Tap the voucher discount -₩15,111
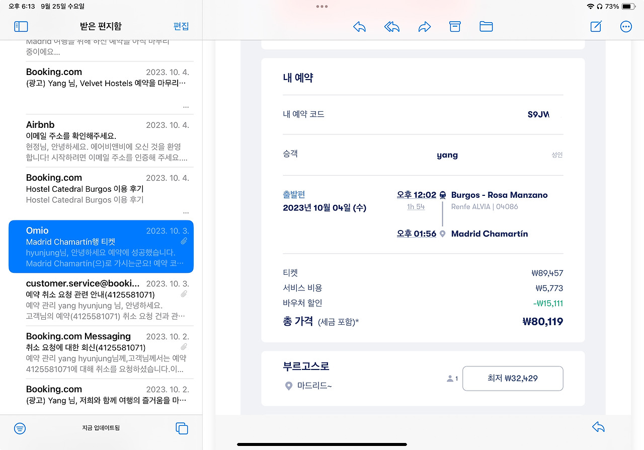Screen dimensions: 644x450 pos(548,304)
